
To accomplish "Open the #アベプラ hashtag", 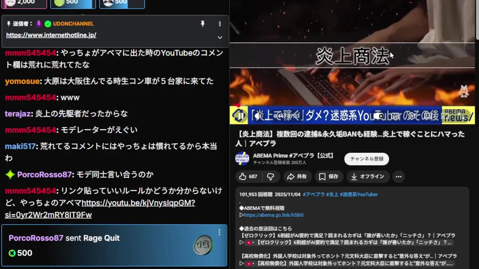I will tap(314, 194).
